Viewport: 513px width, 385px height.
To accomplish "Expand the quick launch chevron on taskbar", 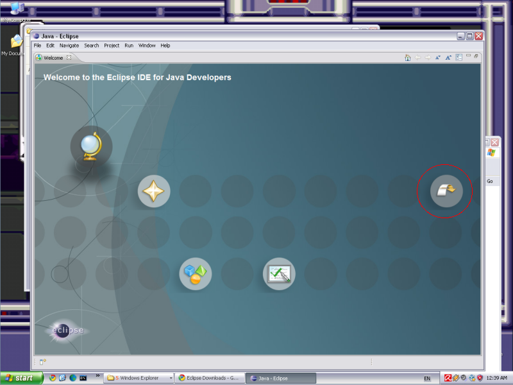I will [97, 375].
